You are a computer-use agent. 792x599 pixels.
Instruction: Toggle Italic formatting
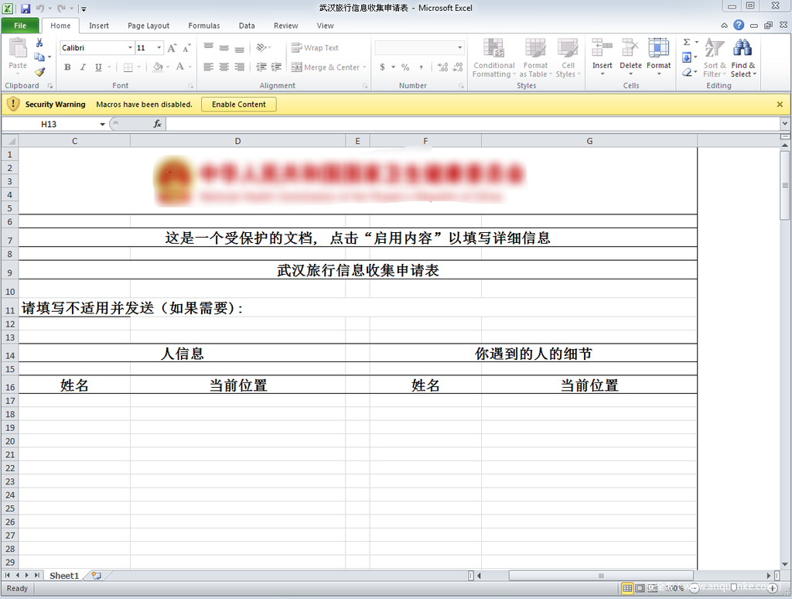point(83,67)
